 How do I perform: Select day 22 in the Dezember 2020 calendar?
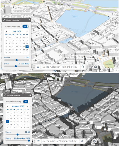click(x=11, y=122)
